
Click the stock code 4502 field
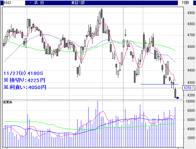tap(4, 2)
